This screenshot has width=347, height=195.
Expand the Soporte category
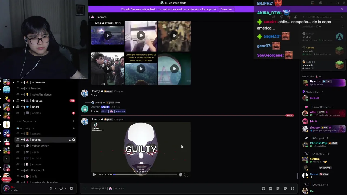tap(26, 121)
